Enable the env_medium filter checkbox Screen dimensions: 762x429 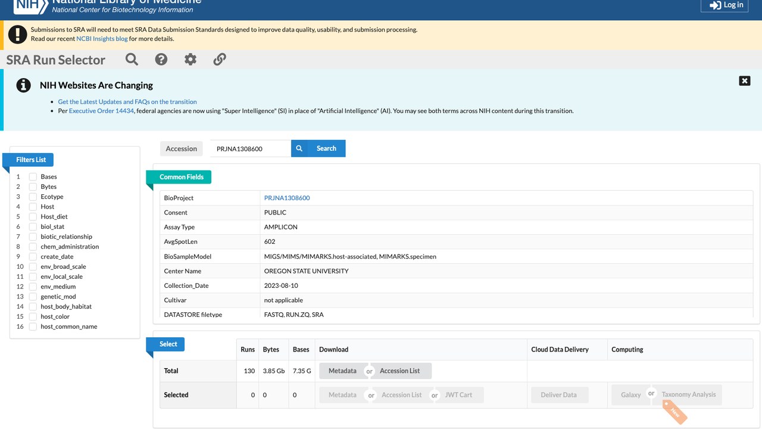point(33,287)
